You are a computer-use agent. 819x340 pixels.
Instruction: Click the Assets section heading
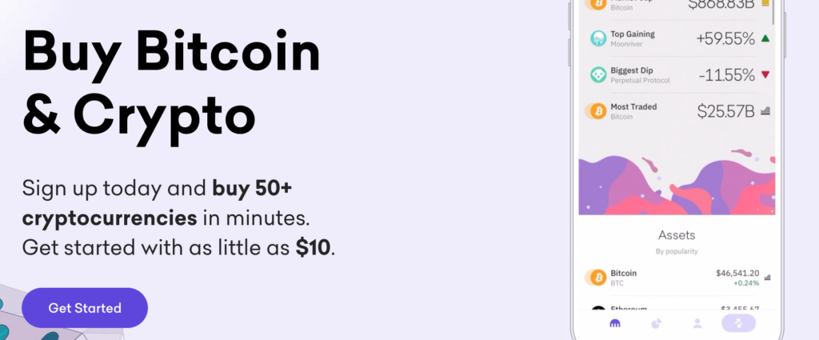(677, 235)
